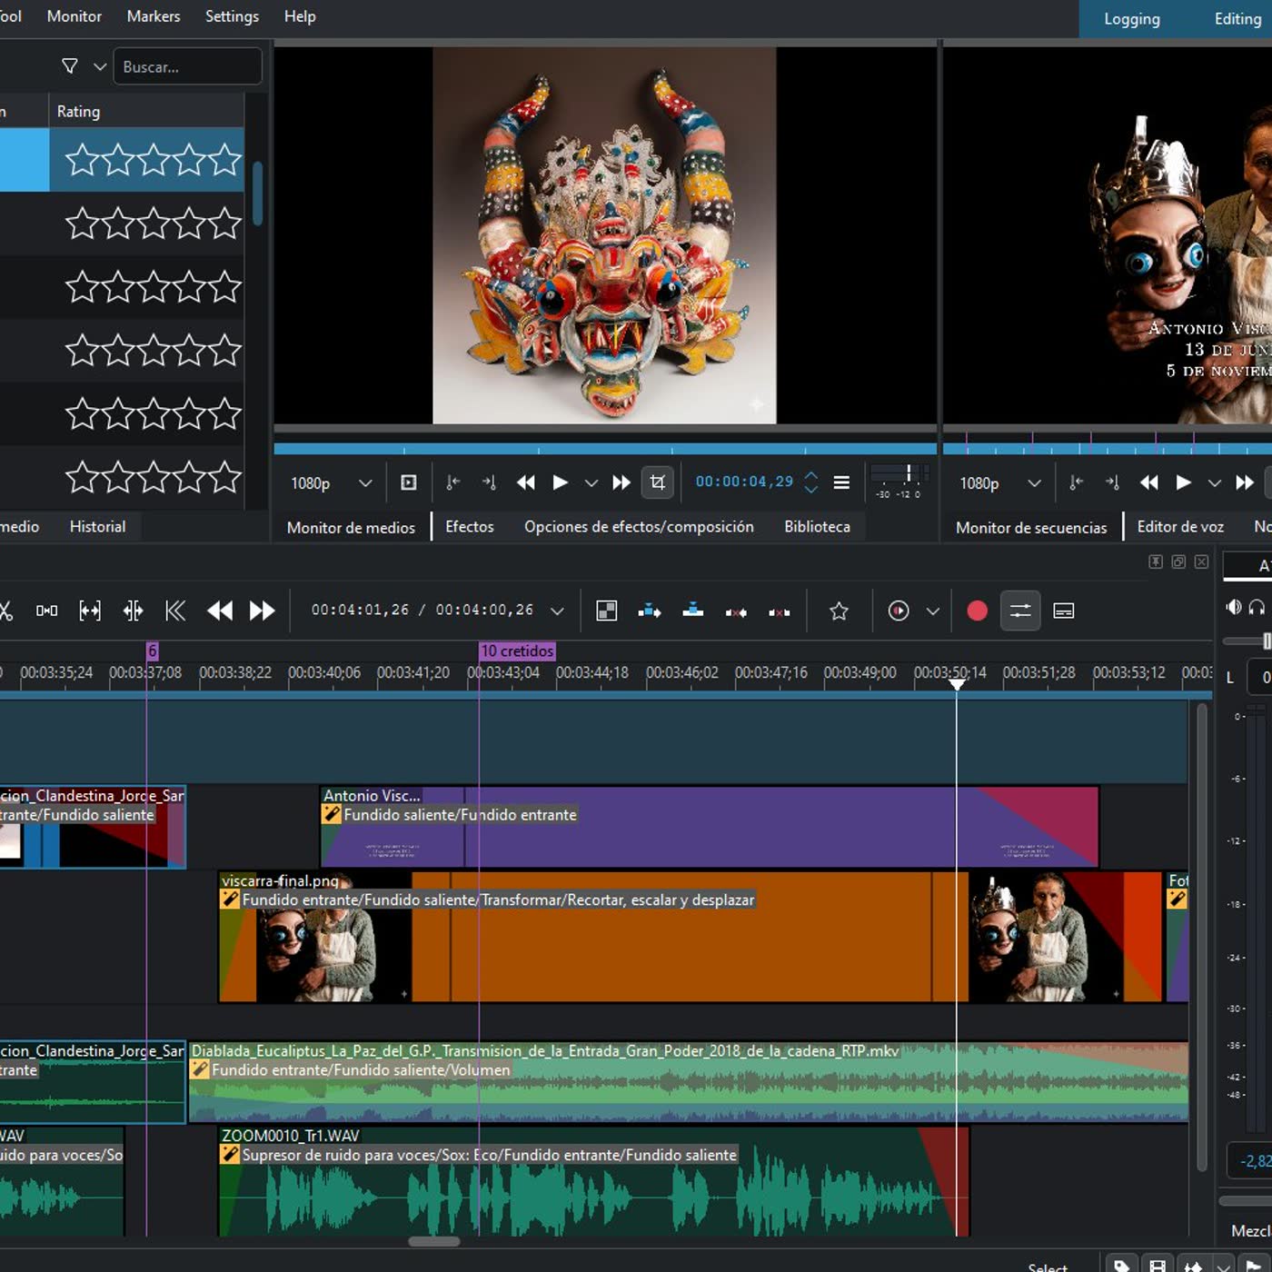Image resolution: width=1272 pixels, height=1272 pixels.
Task: Open Opciones de efectos/composición tab
Action: [639, 526]
